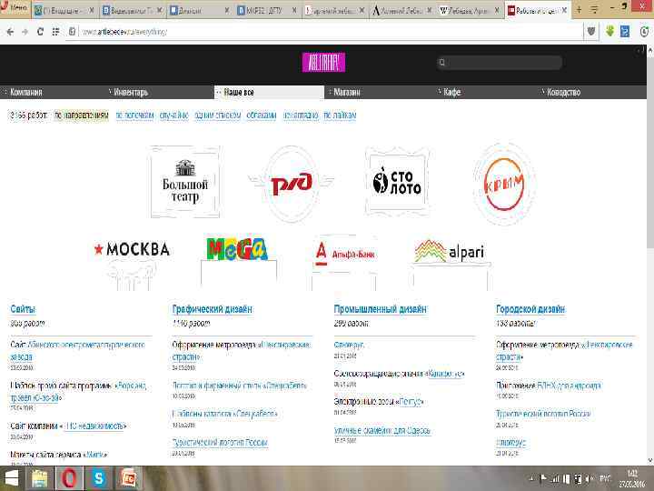The image size is (654, 491).
Task: Click the Action Center flag tray icon
Action: (x=543, y=479)
